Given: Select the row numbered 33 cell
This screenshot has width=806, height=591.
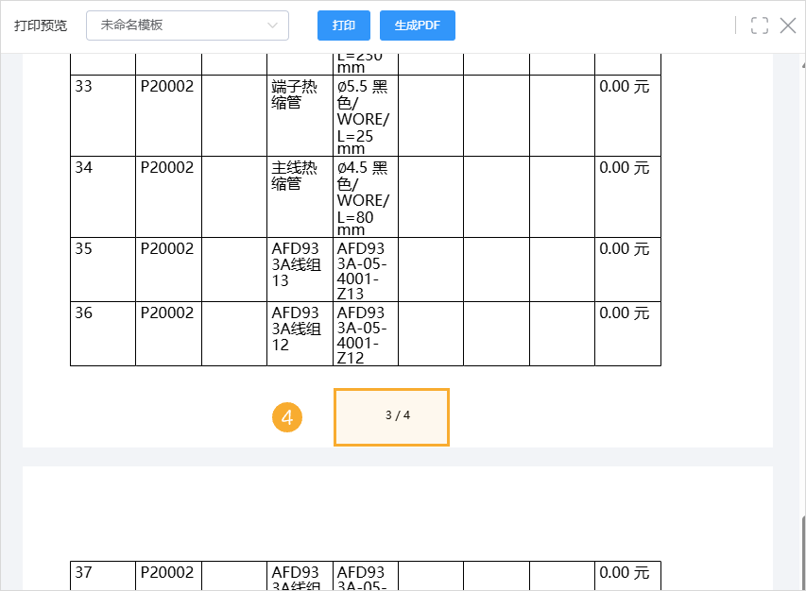Looking at the screenshot, I should coord(102,113).
